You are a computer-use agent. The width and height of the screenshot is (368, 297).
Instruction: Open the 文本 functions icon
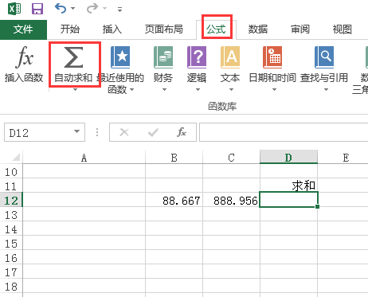point(230,57)
